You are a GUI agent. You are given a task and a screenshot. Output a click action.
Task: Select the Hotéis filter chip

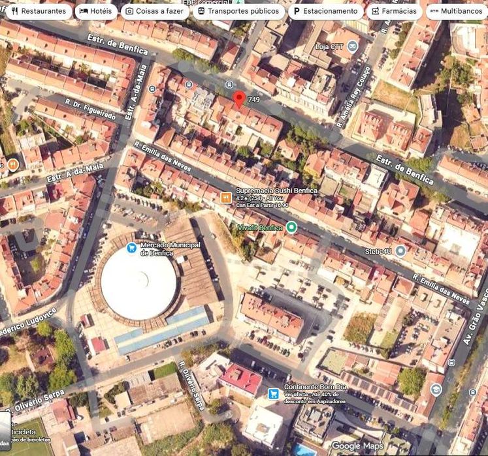[x=96, y=11]
